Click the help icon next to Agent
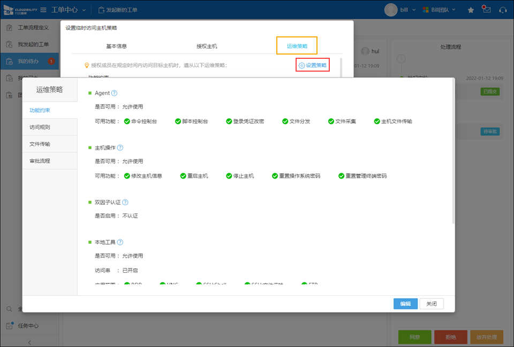Viewport: 514px width, 347px height. point(114,93)
